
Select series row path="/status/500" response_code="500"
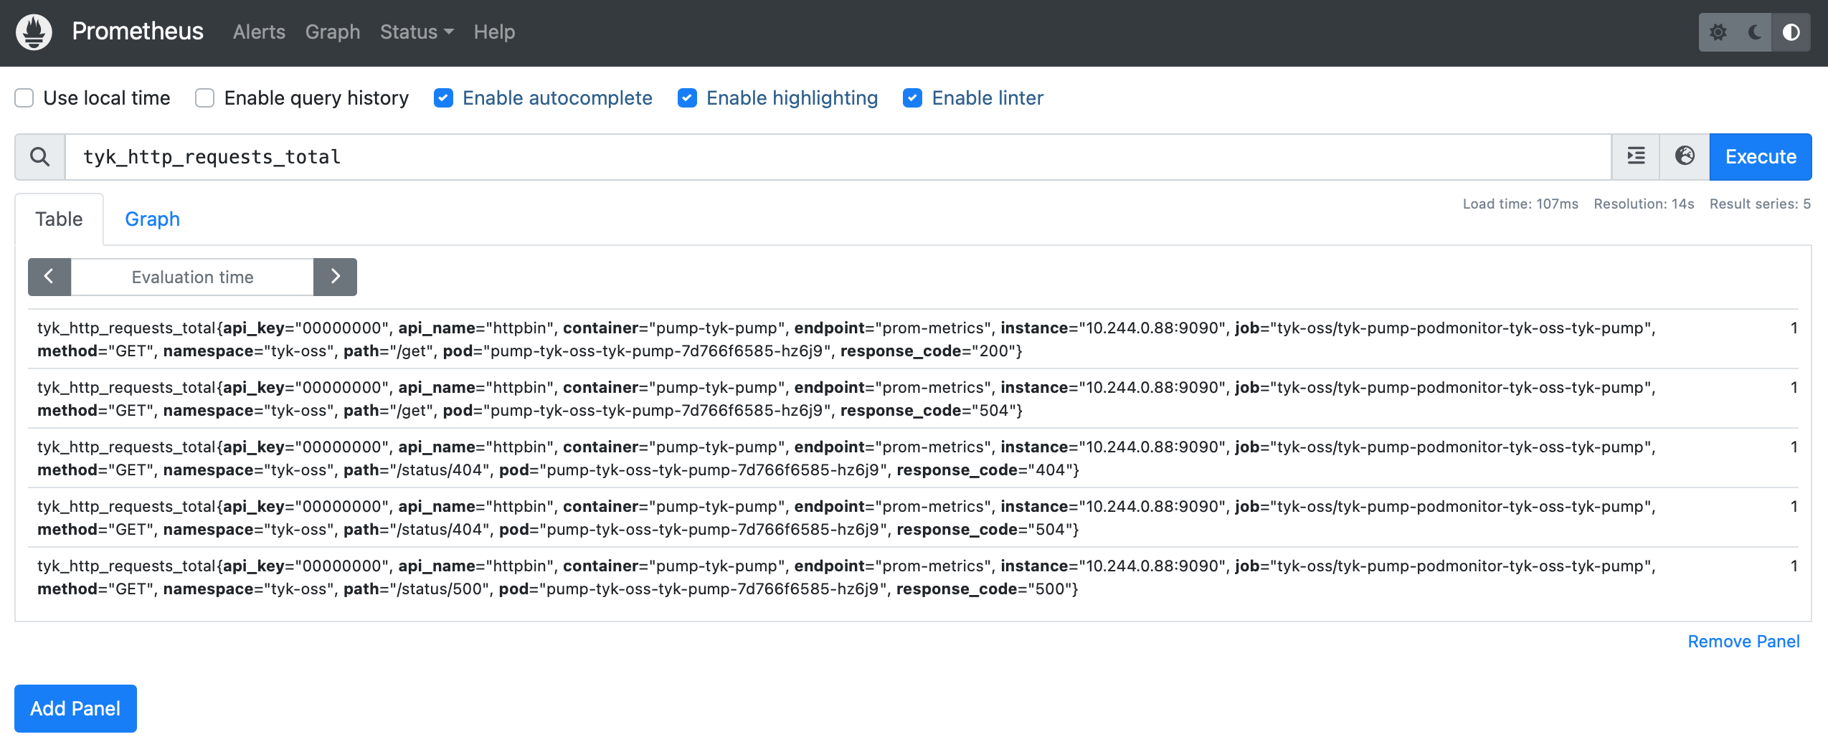(x=913, y=577)
